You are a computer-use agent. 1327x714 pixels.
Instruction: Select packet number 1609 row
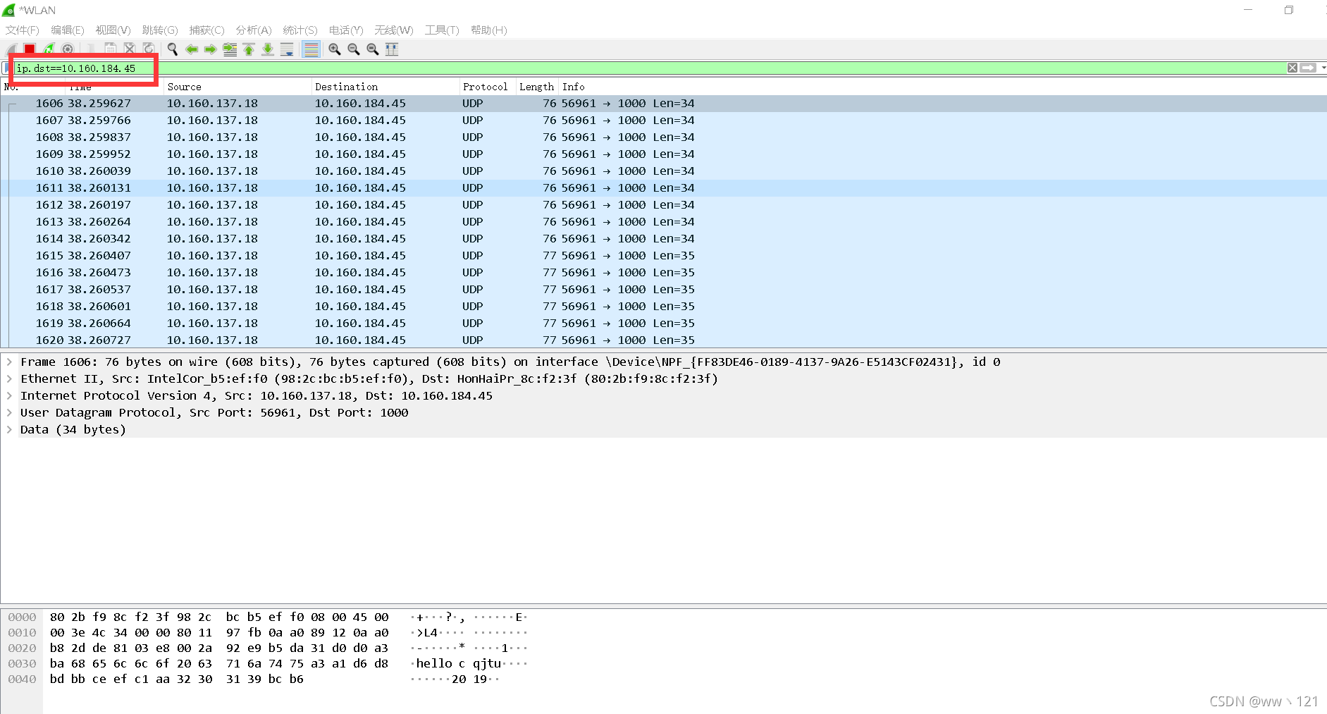point(663,154)
